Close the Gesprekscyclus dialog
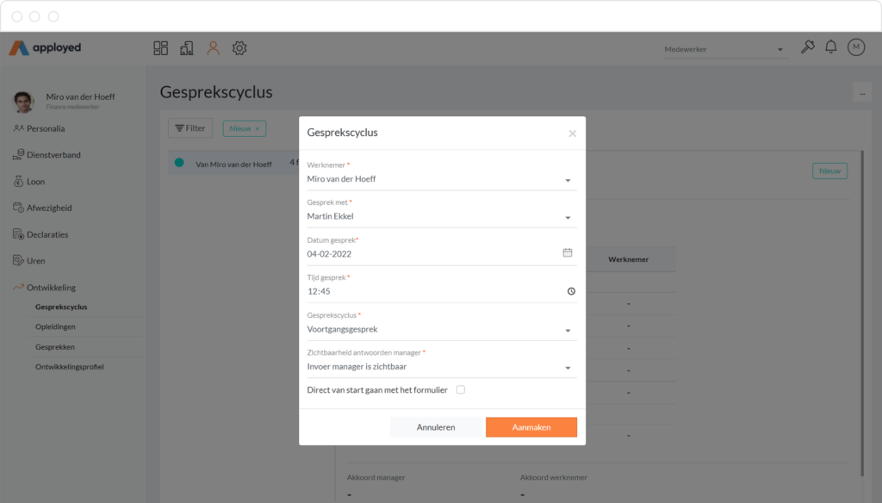Viewport: 882px width, 503px height. tap(572, 134)
